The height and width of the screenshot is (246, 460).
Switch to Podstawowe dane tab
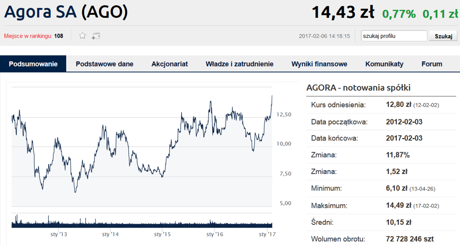point(105,64)
